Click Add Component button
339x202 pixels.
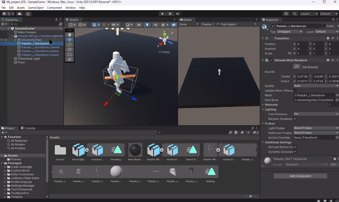point(300,176)
